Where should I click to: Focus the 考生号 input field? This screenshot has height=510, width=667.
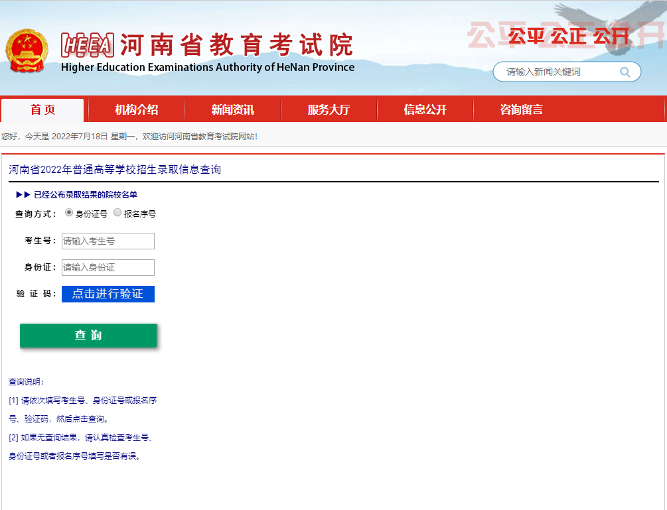tap(108, 241)
